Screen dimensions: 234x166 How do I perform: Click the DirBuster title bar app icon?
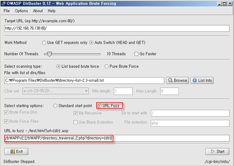pyautogui.click(x=3, y=3)
